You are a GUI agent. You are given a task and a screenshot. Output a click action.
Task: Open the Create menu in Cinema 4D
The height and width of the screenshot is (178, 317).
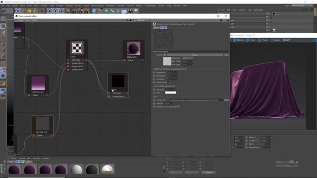click(x=15, y=5)
